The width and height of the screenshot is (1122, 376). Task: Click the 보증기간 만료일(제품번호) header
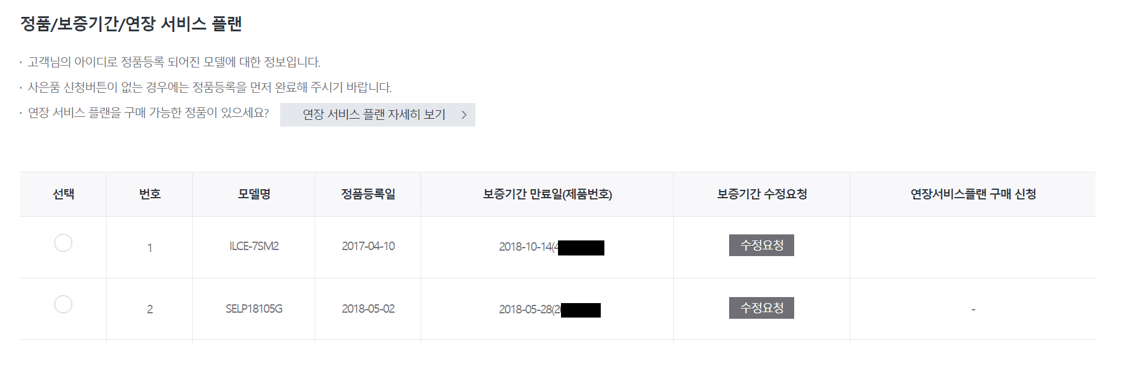coord(547,194)
